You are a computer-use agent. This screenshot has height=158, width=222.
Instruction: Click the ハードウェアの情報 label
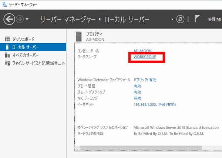click(x=90, y=134)
